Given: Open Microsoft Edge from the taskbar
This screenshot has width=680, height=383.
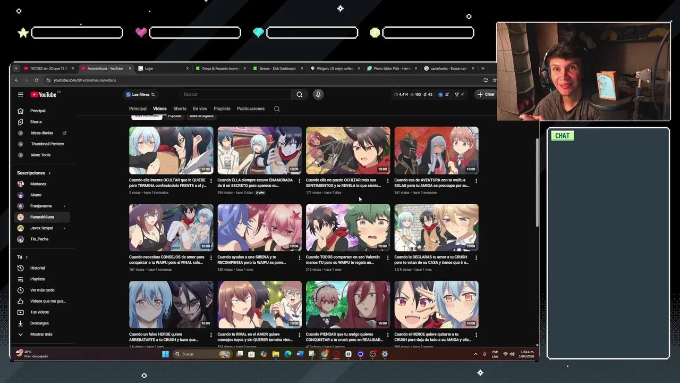Looking at the screenshot, I should [x=287, y=354].
